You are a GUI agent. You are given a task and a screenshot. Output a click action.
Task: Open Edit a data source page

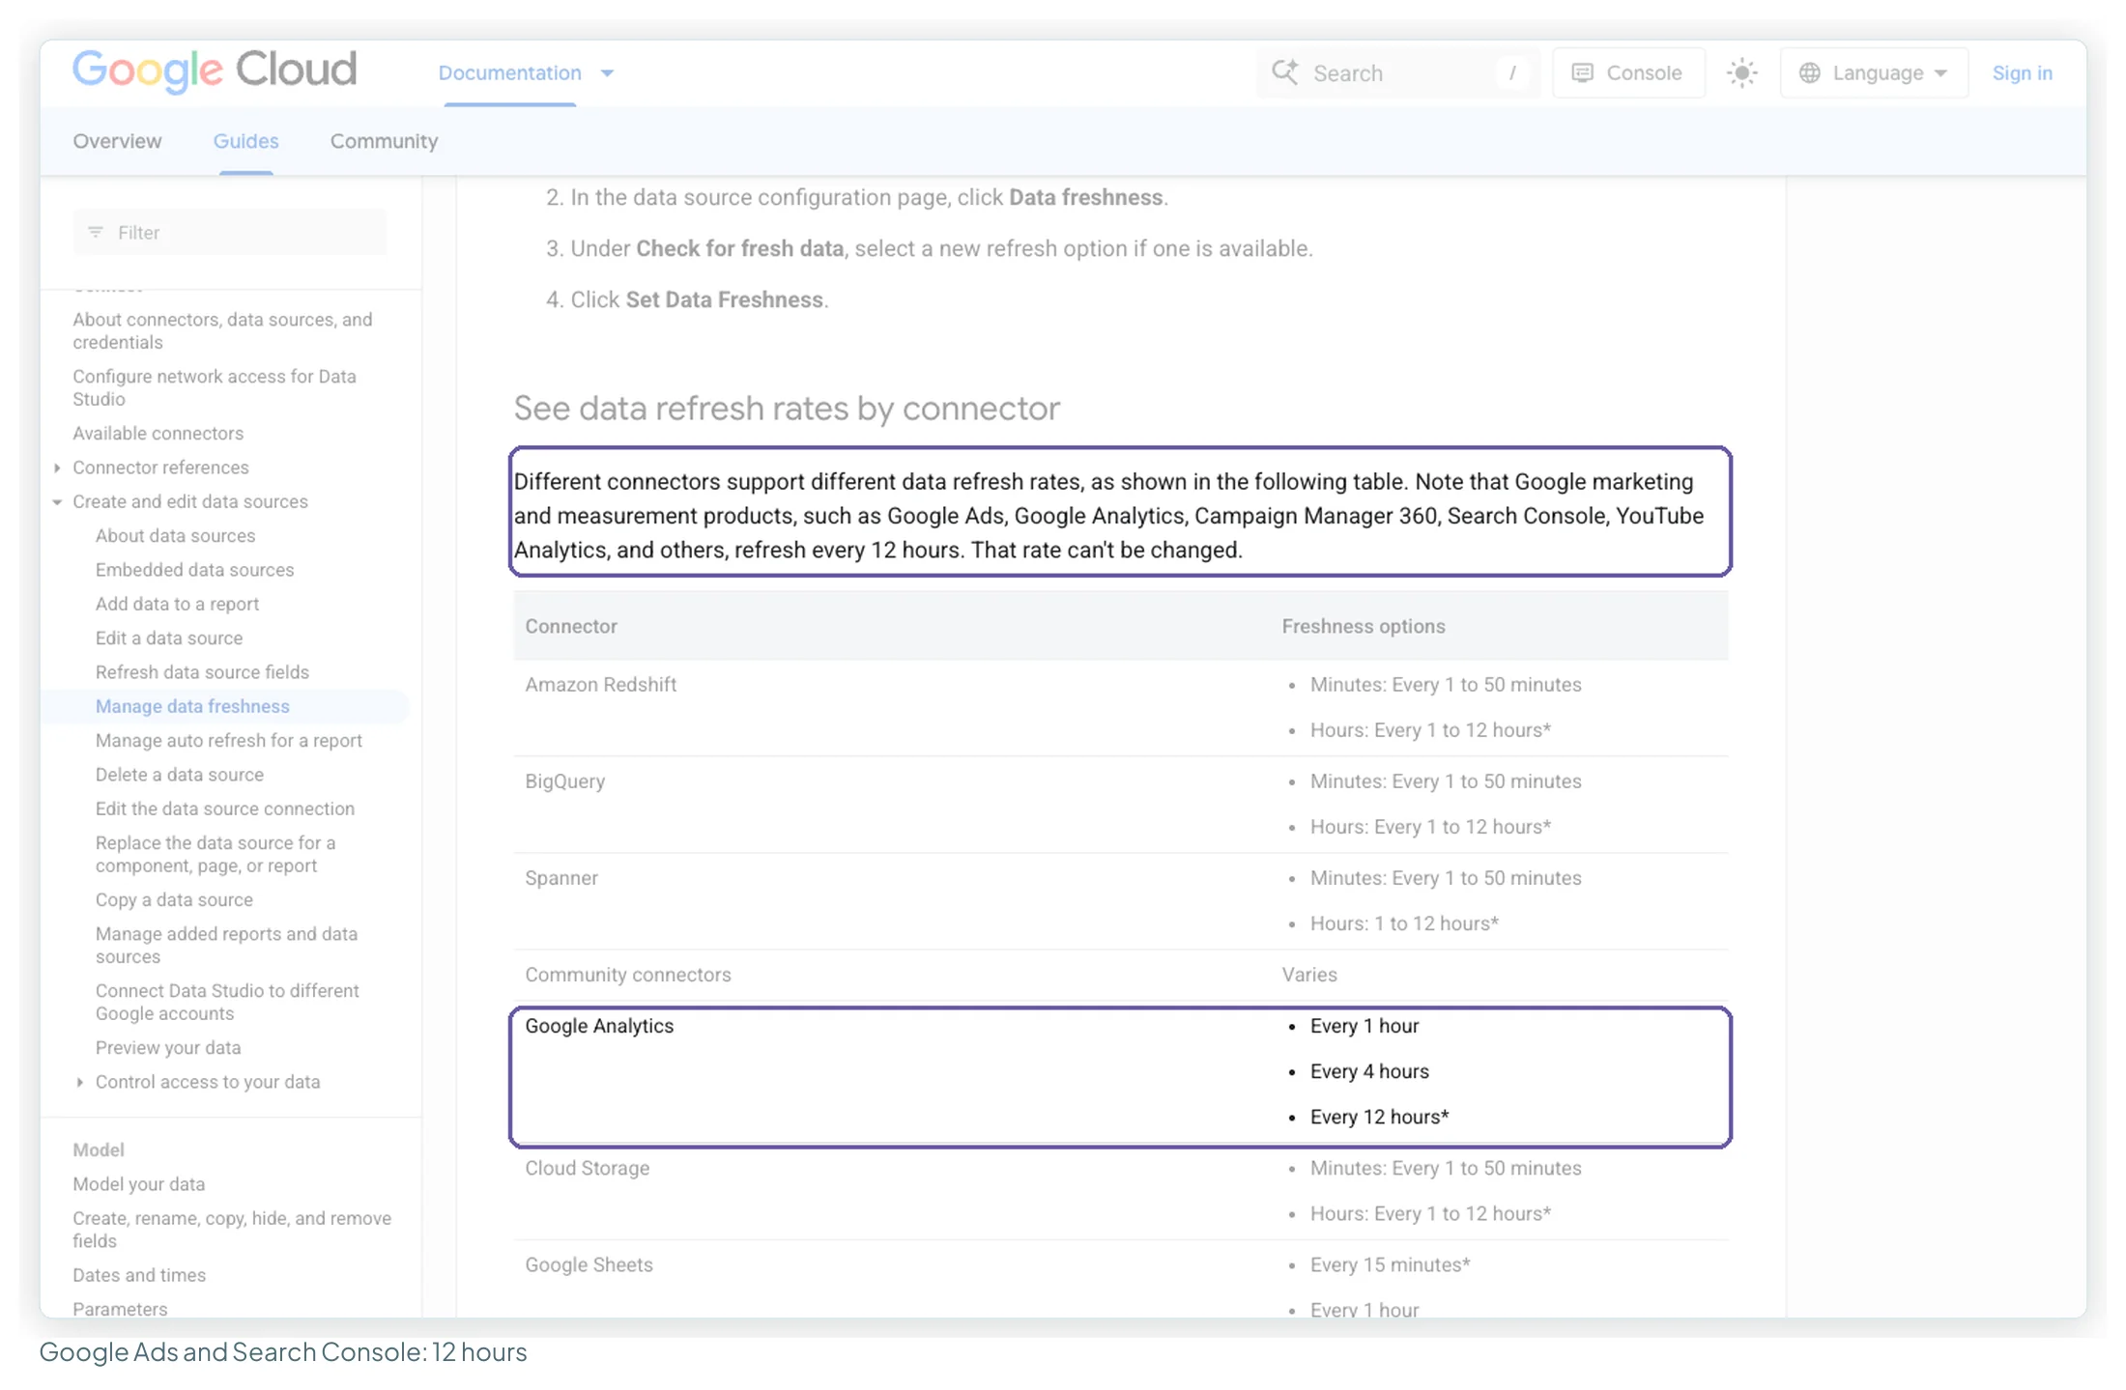coord(168,638)
